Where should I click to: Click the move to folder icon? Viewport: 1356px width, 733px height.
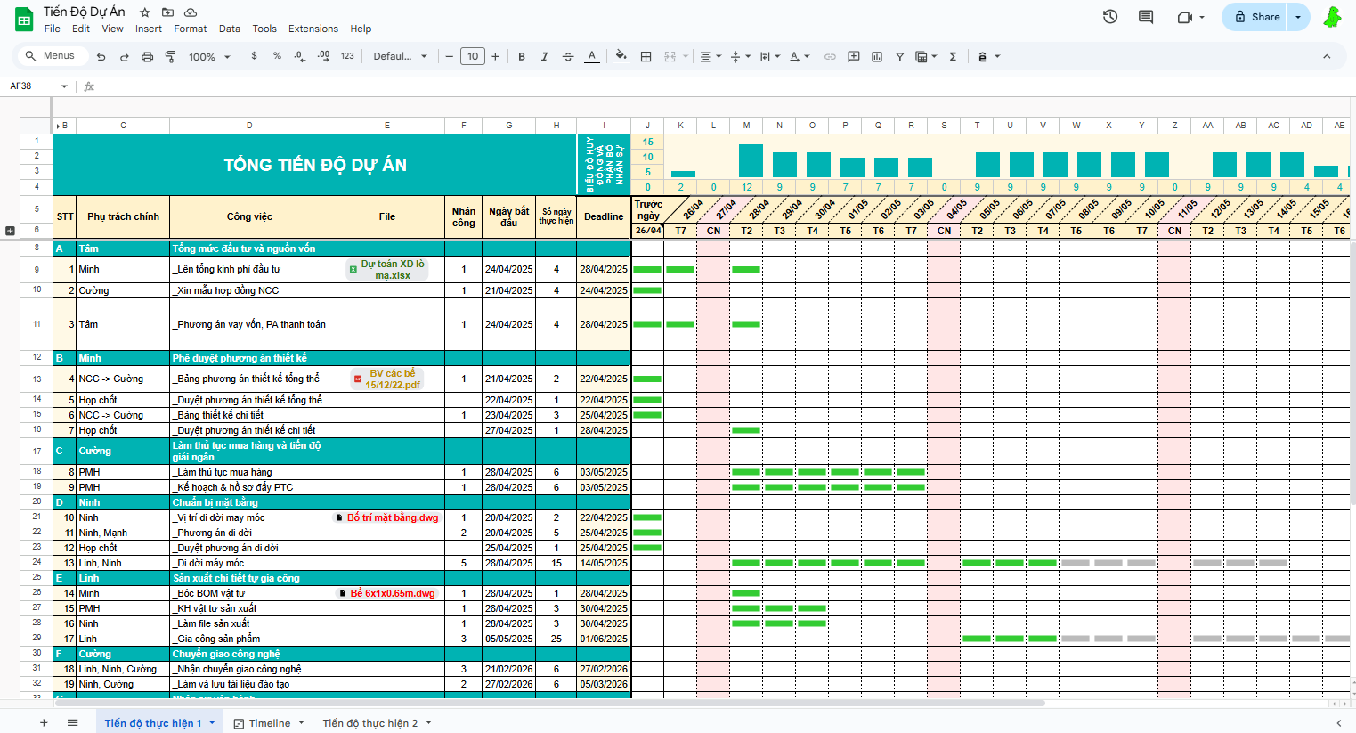point(167,12)
